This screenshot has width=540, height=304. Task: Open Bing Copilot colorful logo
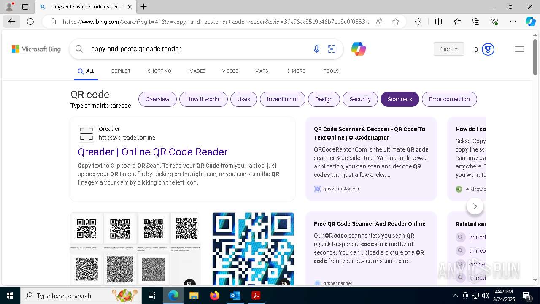358,49
